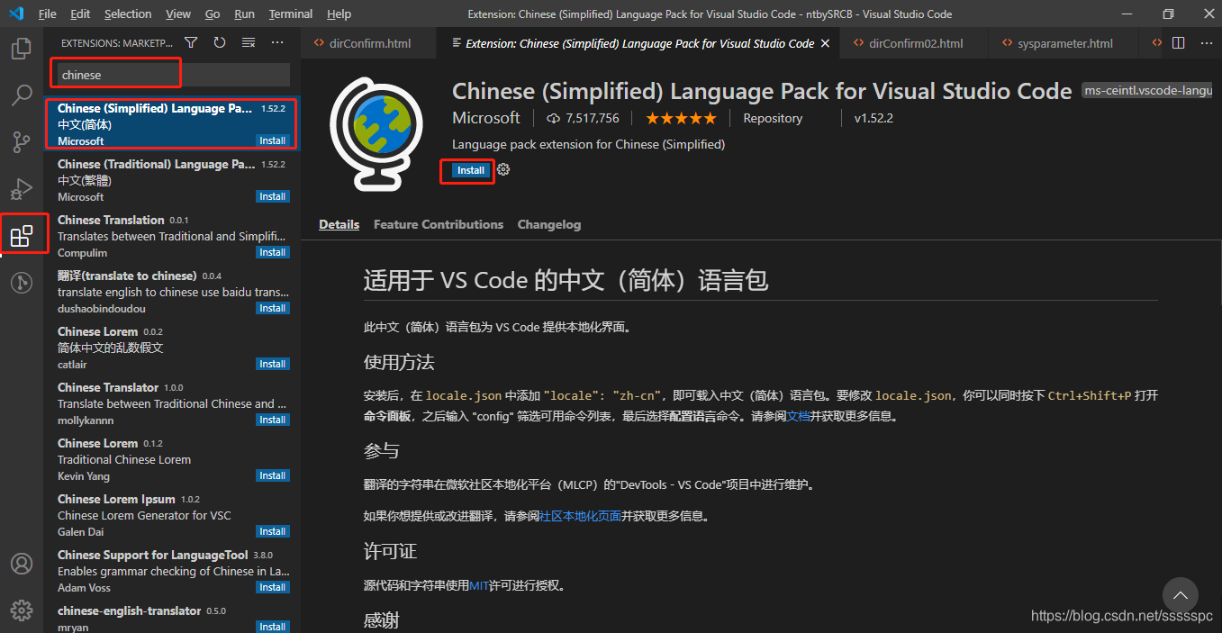Install the Chinese Translation extension by Compulim
This screenshot has width=1222, height=633.
coord(273,252)
